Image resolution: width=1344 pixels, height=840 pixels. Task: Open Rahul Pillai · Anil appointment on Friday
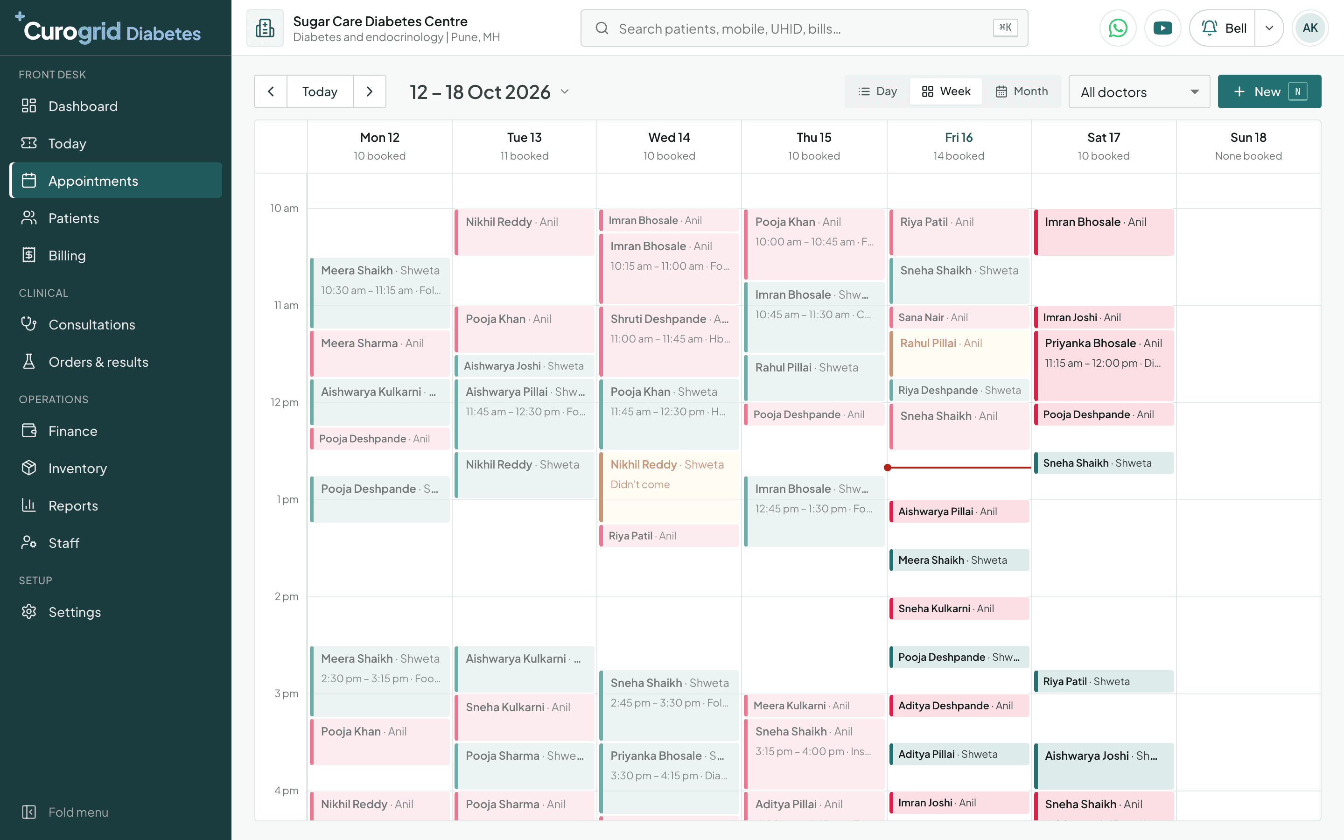(x=959, y=354)
